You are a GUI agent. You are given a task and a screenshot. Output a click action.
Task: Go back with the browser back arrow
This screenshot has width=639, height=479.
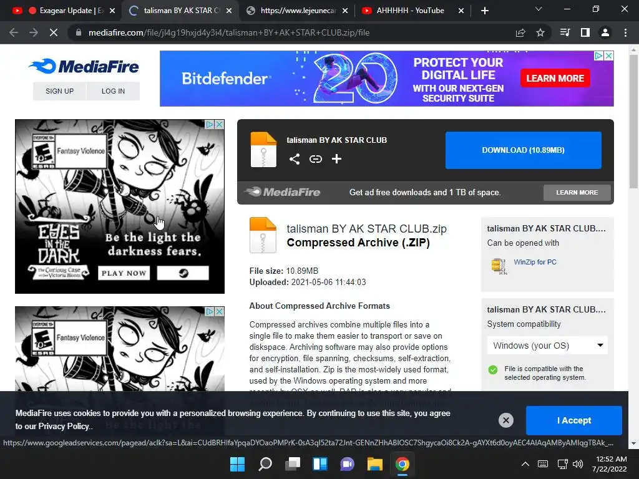(x=14, y=32)
